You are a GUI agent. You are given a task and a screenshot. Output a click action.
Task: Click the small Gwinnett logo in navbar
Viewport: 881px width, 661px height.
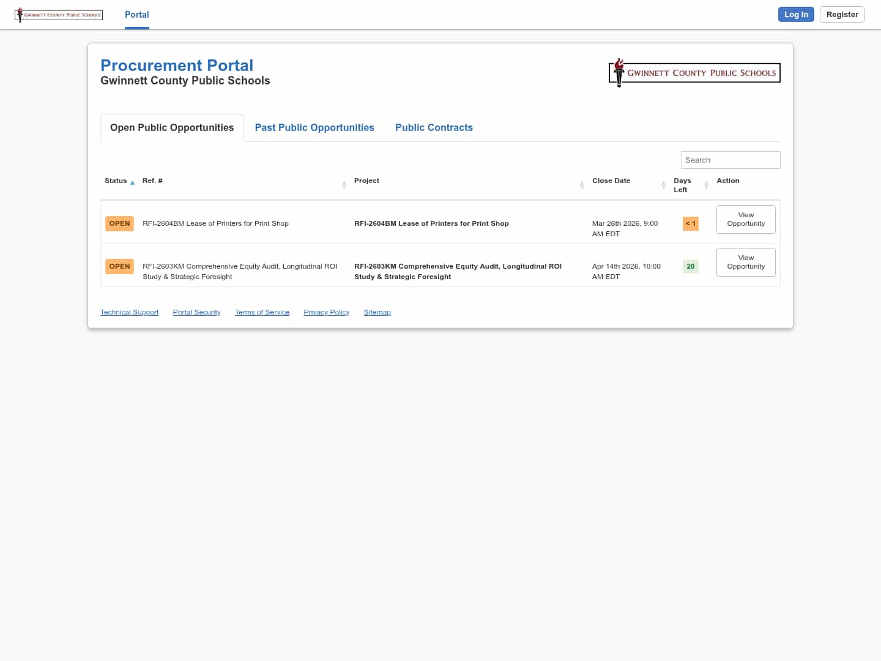point(59,15)
